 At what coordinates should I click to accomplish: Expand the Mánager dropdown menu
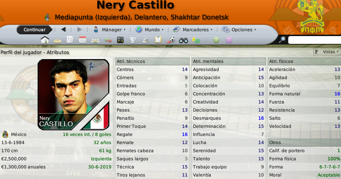109,30
